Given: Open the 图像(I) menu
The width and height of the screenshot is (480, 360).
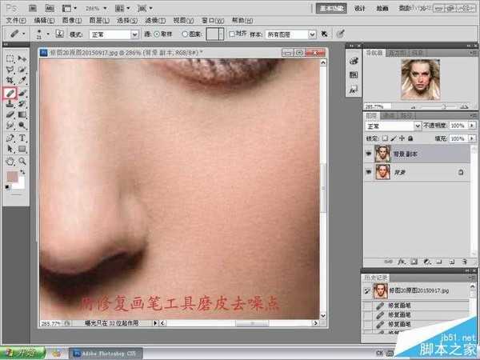Looking at the screenshot, I should 72,21.
